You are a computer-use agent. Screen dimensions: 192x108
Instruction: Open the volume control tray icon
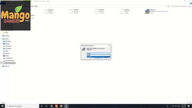tap(176, 106)
